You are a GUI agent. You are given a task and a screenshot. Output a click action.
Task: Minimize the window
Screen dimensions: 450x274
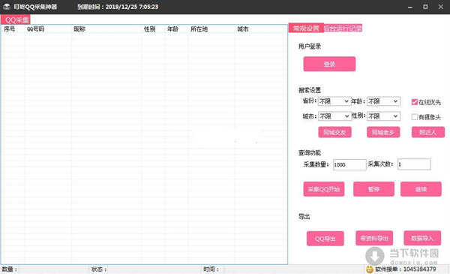(410, 7)
